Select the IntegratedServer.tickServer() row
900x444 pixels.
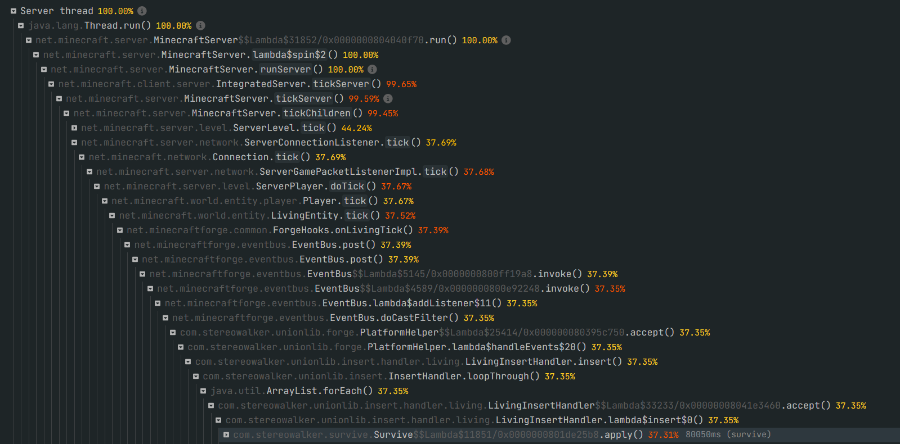click(238, 84)
